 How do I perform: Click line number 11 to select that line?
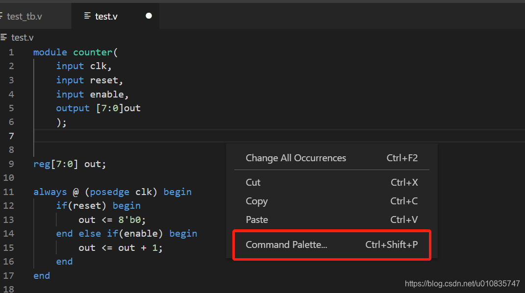[8, 192]
